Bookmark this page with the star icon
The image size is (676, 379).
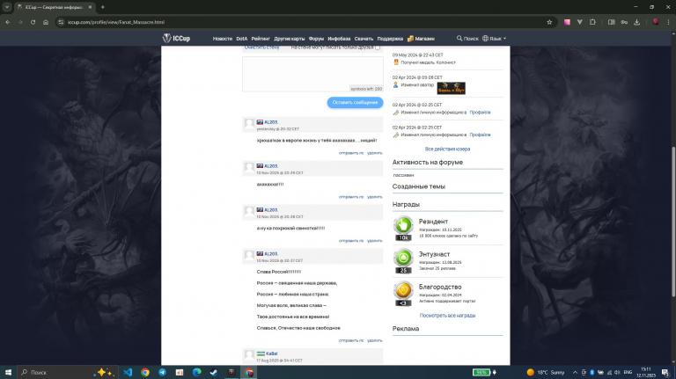(549, 22)
